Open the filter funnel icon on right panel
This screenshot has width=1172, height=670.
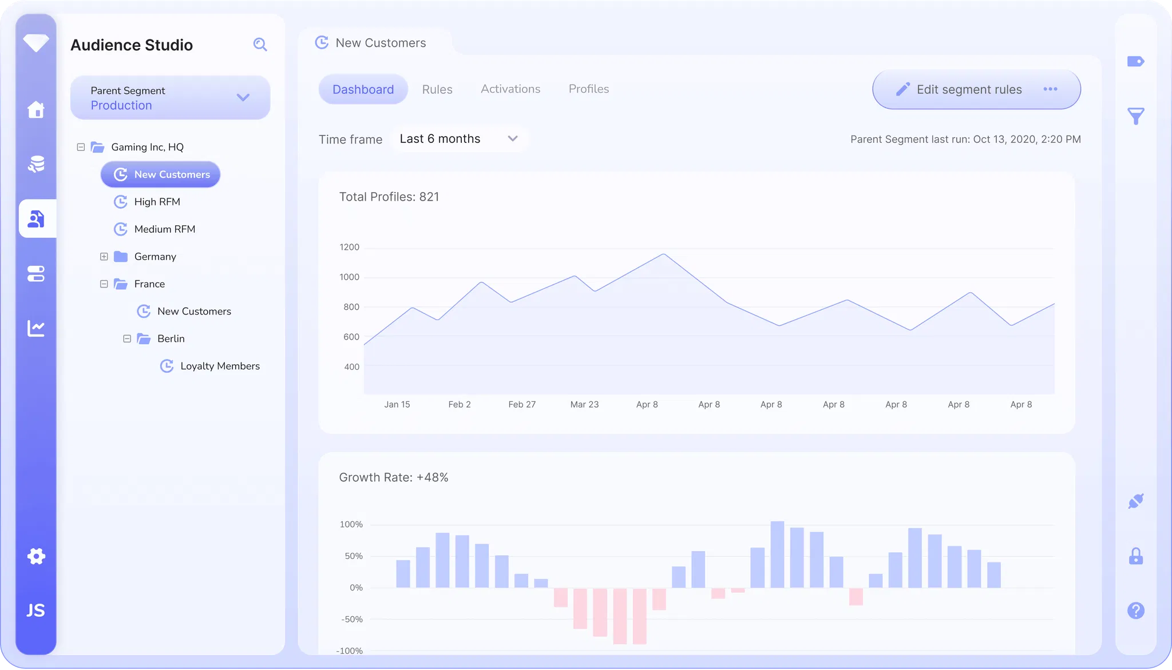(1135, 116)
